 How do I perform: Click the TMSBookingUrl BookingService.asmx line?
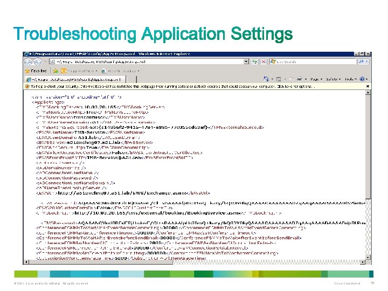[x=158, y=213]
